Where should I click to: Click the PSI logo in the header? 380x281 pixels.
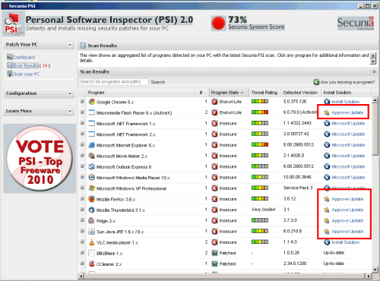tap(13, 24)
